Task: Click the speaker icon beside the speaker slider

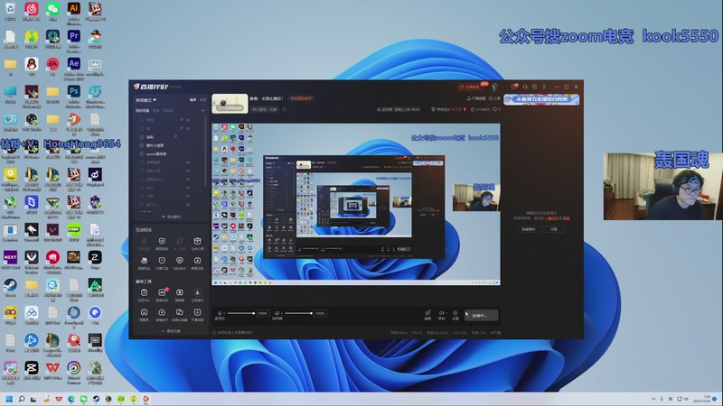Action: [278, 313]
